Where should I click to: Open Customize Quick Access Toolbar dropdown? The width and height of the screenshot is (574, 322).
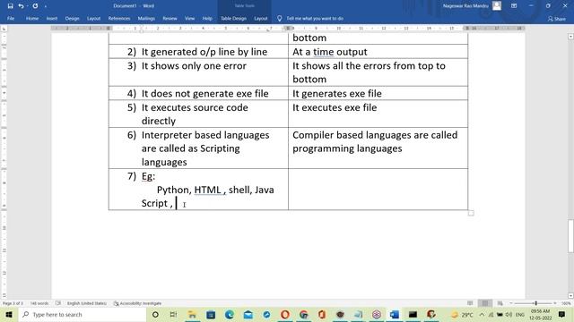[46, 6]
